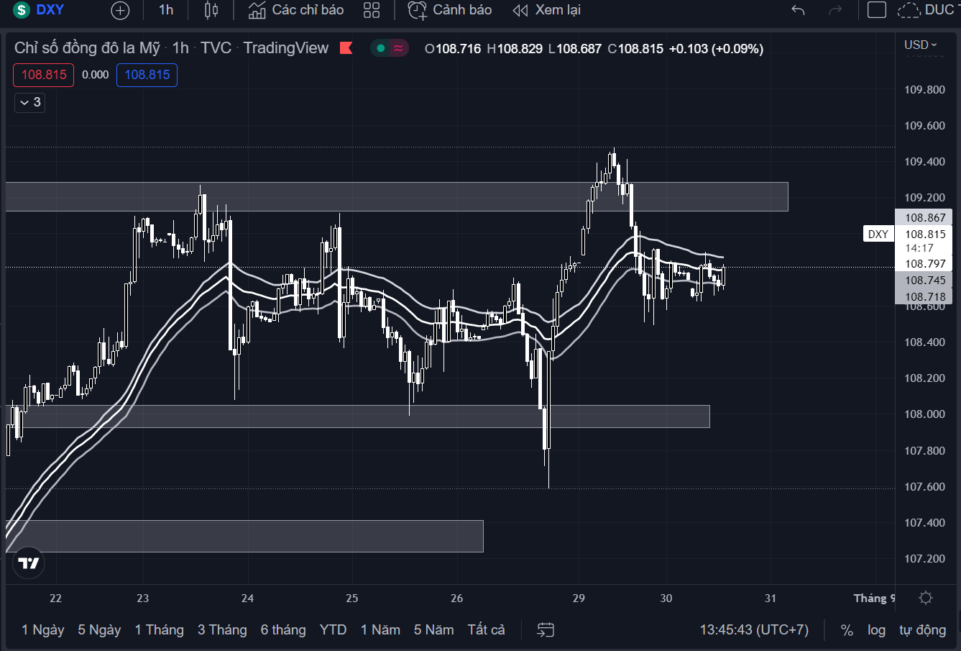
Task: Start bar replay with Xem lại
Action: pyautogui.click(x=546, y=10)
